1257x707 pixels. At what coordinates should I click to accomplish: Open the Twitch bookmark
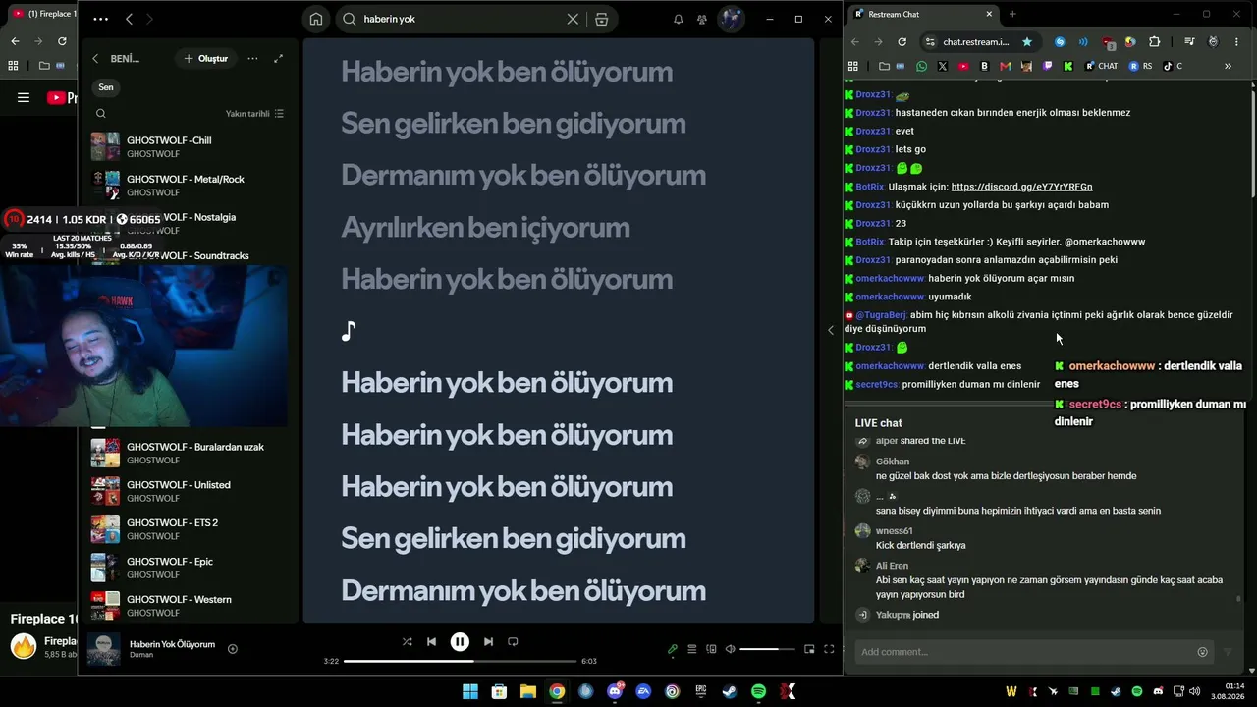click(x=1047, y=66)
